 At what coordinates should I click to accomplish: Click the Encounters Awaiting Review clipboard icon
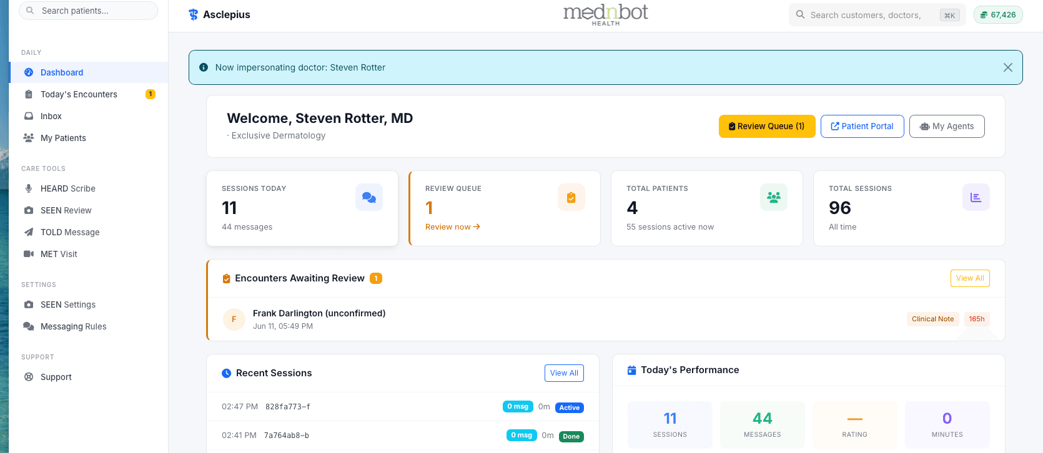pos(227,278)
